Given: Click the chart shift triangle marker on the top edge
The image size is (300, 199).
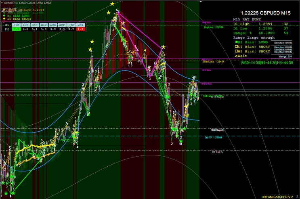Looking at the screenshot, I should [x=201, y=2].
